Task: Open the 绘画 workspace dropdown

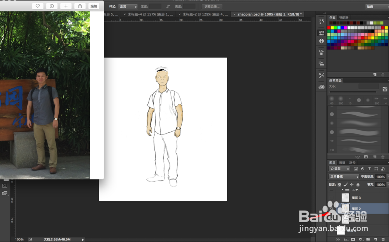Action: click(x=377, y=7)
